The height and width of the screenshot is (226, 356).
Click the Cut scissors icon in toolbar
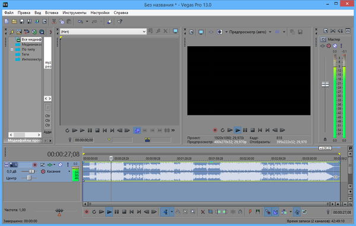(x=54, y=21)
